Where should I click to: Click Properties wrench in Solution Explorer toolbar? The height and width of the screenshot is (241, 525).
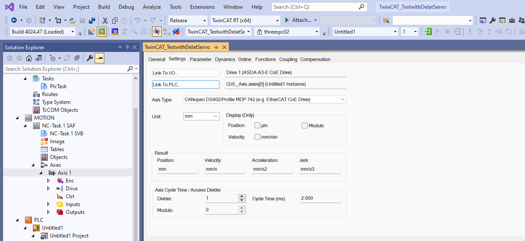coord(89,58)
